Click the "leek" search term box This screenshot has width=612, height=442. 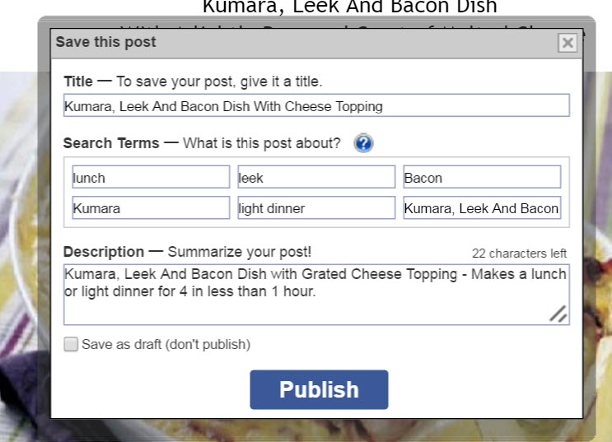[x=316, y=178]
